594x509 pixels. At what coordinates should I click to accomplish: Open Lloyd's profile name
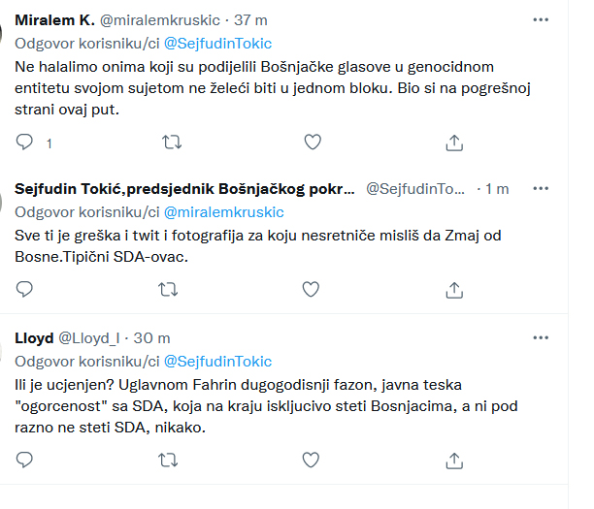(x=35, y=337)
